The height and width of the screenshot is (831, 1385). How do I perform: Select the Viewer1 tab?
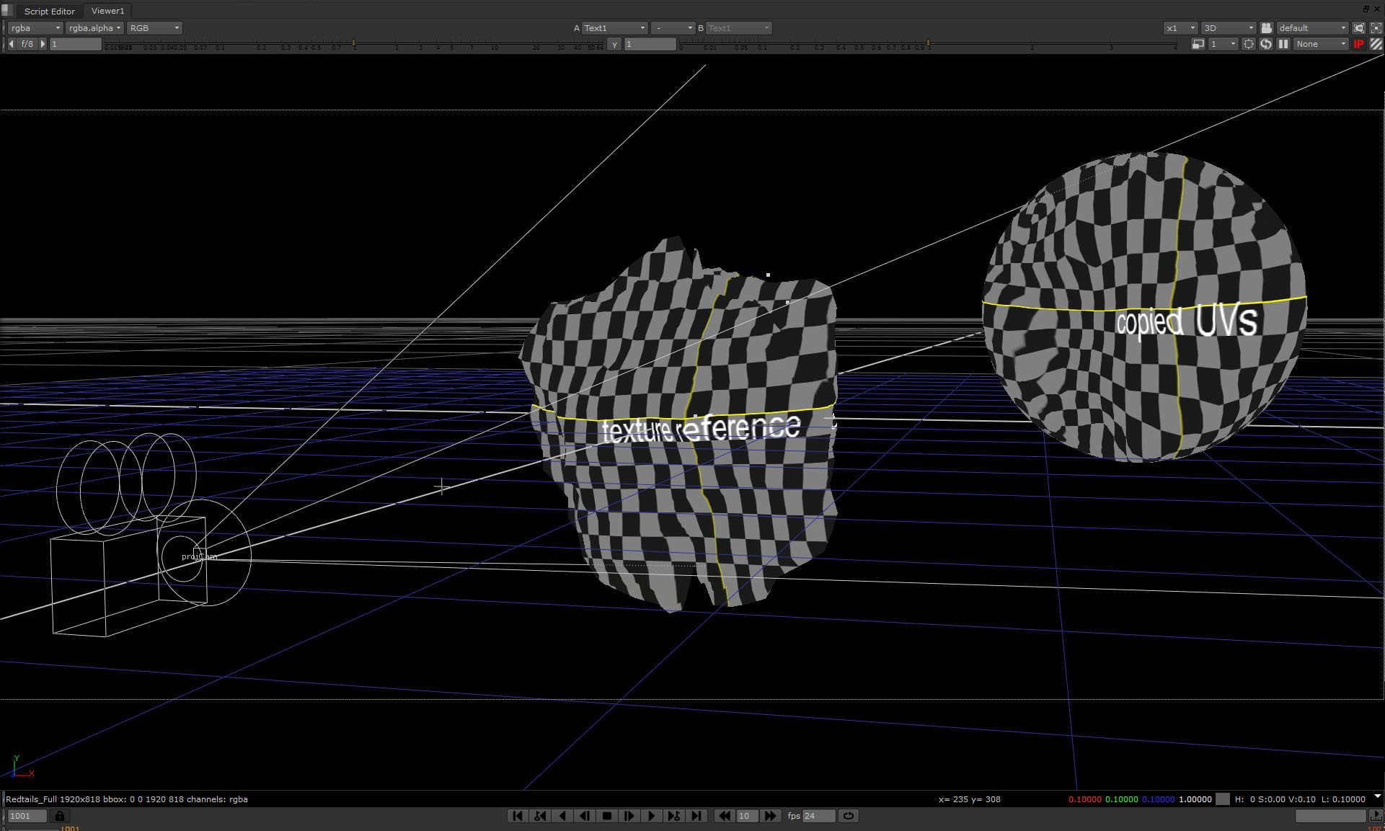pyautogui.click(x=107, y=11)
